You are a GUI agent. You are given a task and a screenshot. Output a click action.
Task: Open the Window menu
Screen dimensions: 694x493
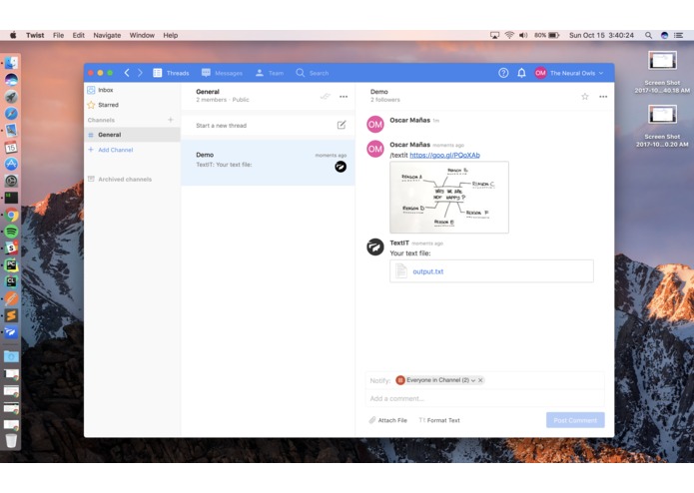(142, 35)
